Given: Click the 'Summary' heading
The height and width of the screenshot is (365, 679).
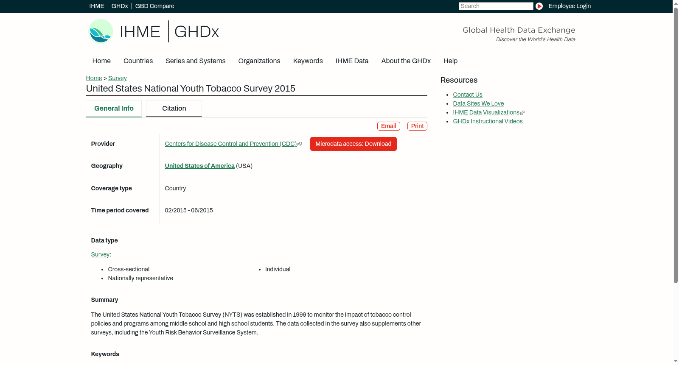Looking at the screenshot, I should click(104, 300).
